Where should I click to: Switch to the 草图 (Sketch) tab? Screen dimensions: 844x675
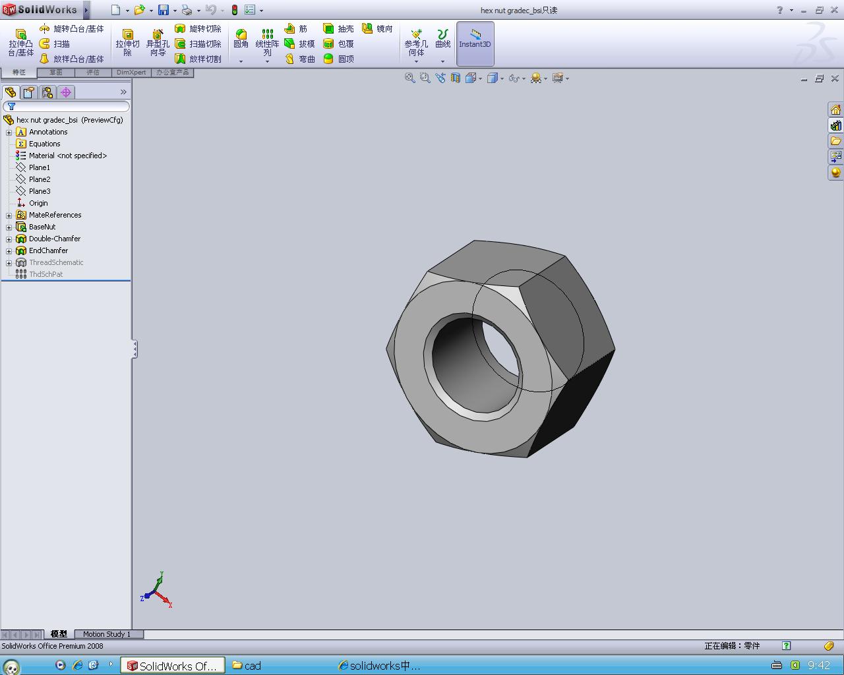tap(56, 73)
